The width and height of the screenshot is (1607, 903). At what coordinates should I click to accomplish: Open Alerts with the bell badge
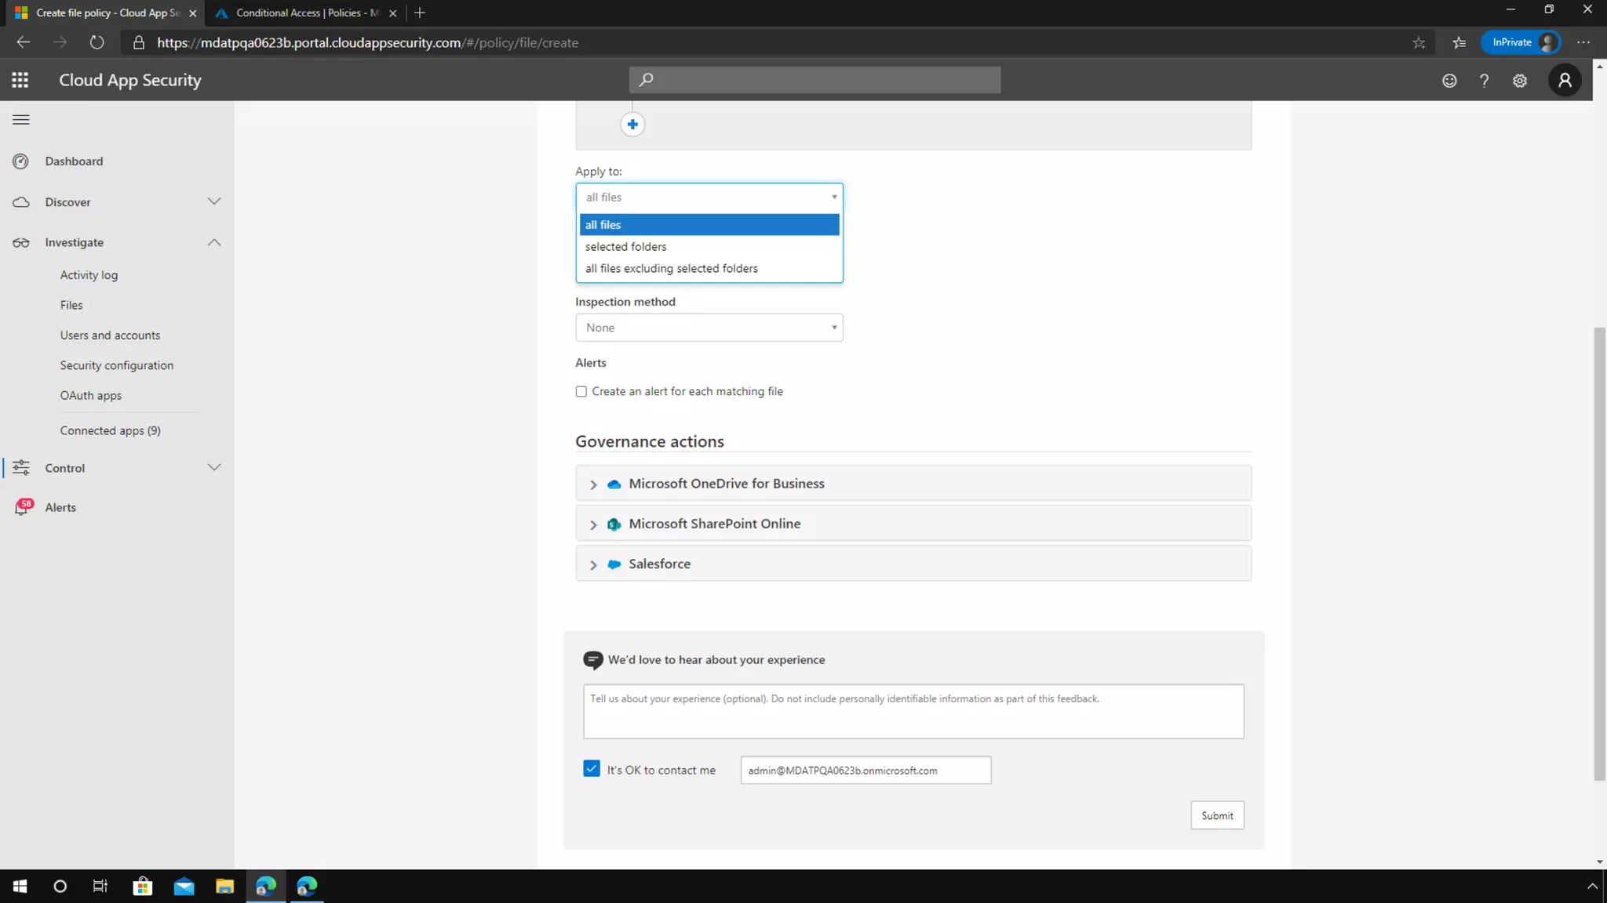pos(60,508)
